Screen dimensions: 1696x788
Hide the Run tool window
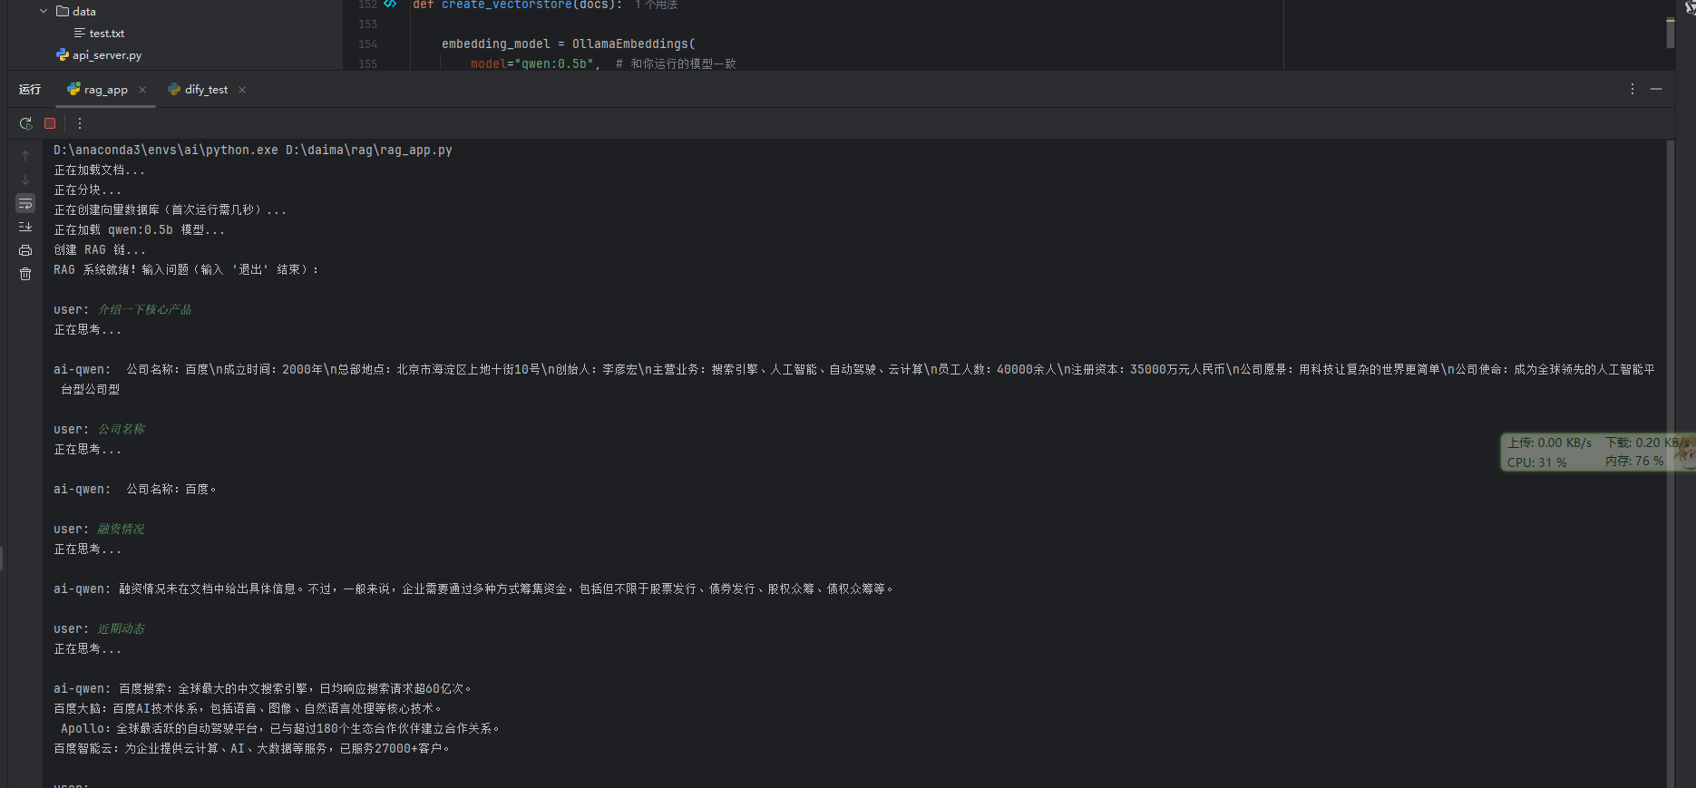tap(1656, 89)
